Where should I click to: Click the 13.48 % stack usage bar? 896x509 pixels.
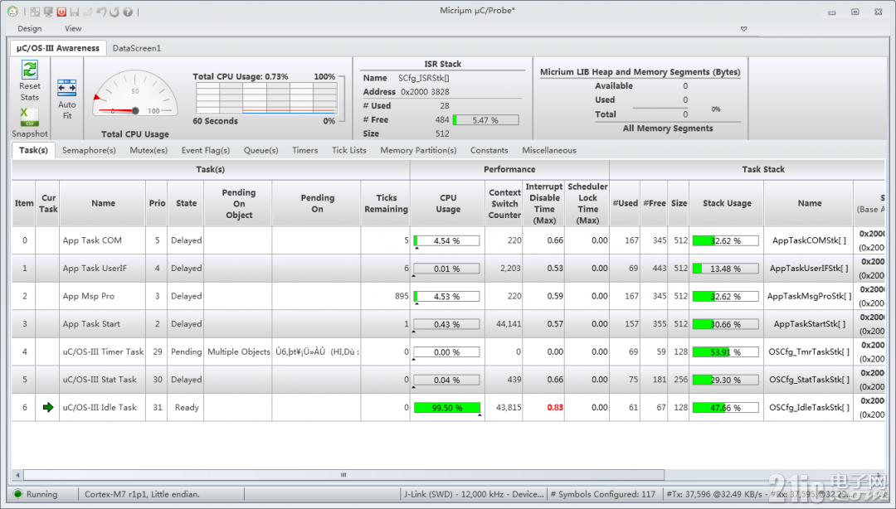(x=726, y=269)
